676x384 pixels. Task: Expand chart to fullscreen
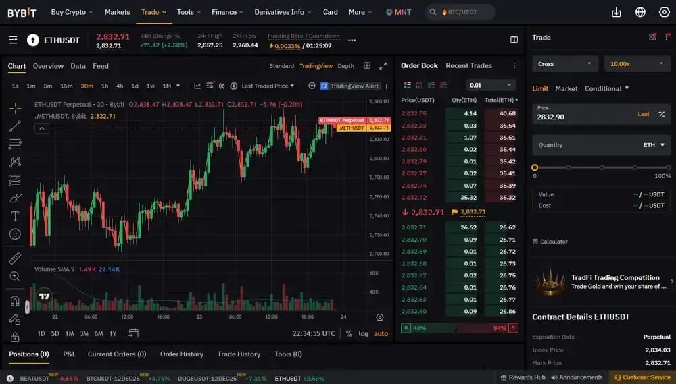[383, 66]
